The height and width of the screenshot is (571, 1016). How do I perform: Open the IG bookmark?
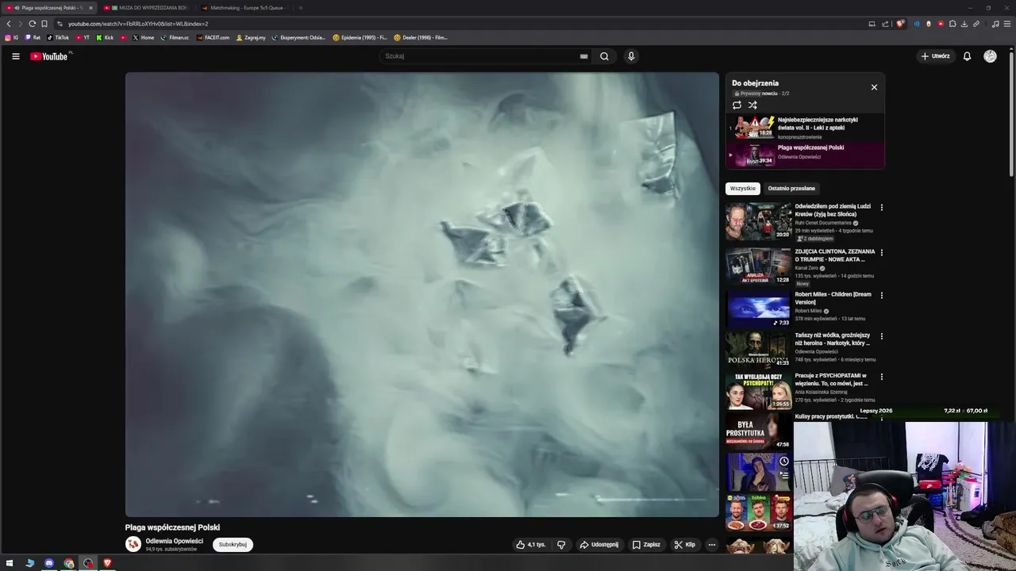(12, 37)
